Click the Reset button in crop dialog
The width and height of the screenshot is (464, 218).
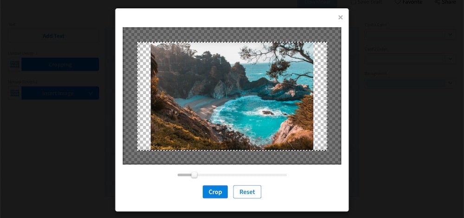click(247, 192)
